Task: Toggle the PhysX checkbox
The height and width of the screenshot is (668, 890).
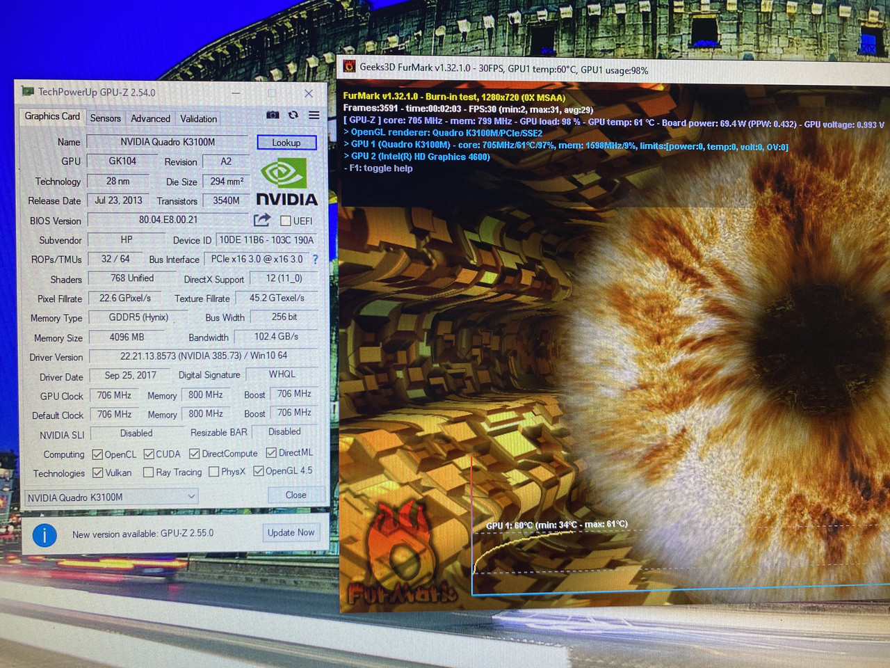Action: tap(214, 472)
